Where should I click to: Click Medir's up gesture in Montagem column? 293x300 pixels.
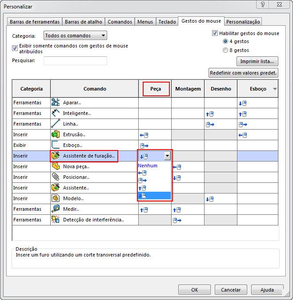[x=177, y=210]
